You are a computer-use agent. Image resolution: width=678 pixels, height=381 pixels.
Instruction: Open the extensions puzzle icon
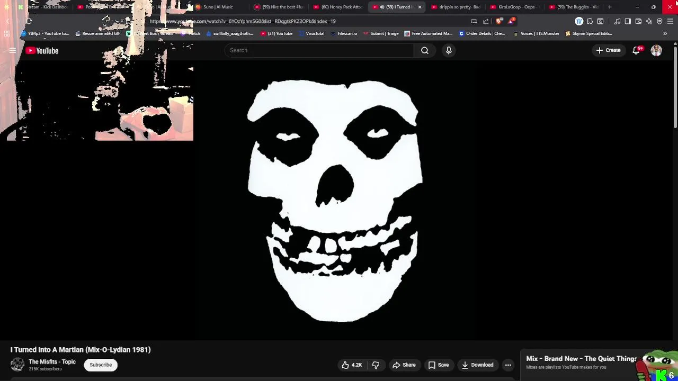coord(590,21)
